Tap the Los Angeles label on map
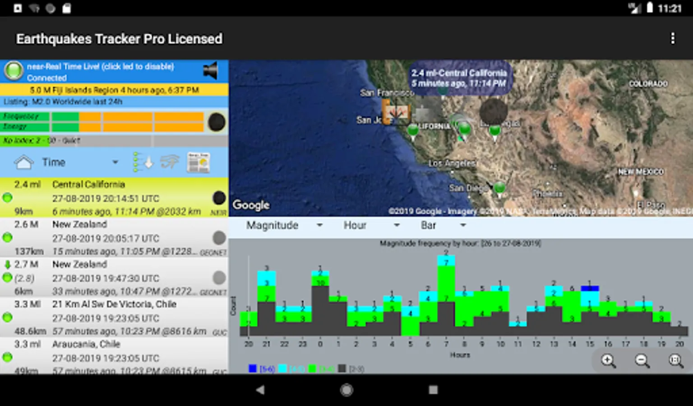The height and width of the screenshot is (406, 693). click(x=452, y=163)
